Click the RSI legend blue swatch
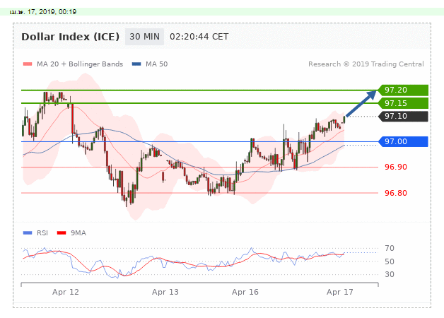The height and width of the screenshot is (318, 444). click(x=28, y=232)
